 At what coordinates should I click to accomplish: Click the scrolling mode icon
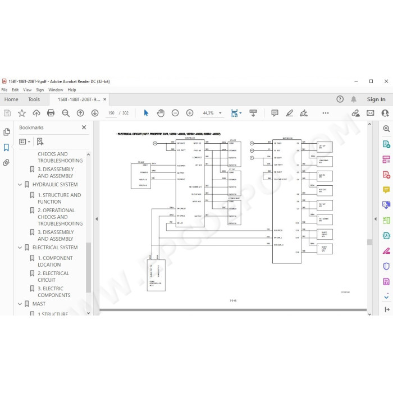[253, 113]
